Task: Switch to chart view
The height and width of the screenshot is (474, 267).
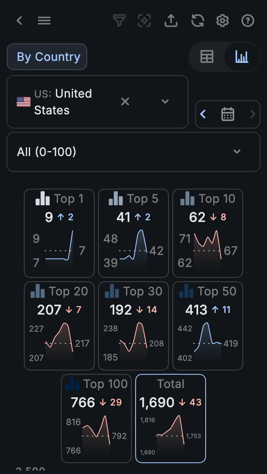Action: [x=242, y=57]
